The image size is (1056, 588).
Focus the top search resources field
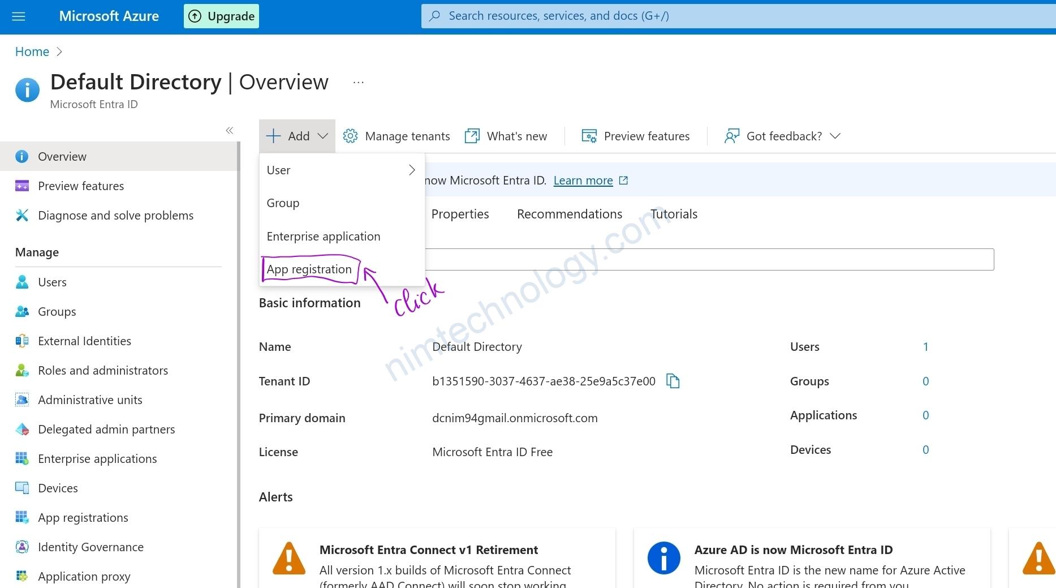click(x=735, y=16)
